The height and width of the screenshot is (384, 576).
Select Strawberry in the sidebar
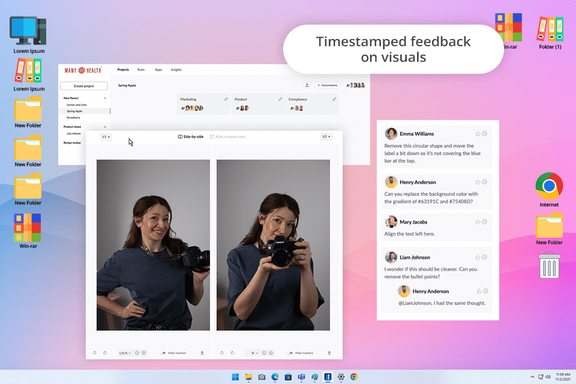73,118
